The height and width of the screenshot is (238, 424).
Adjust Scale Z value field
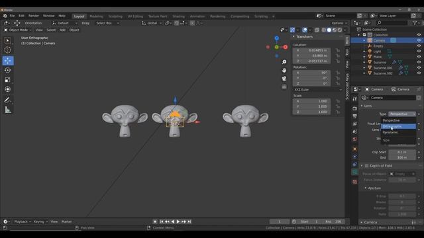[311, 112]
